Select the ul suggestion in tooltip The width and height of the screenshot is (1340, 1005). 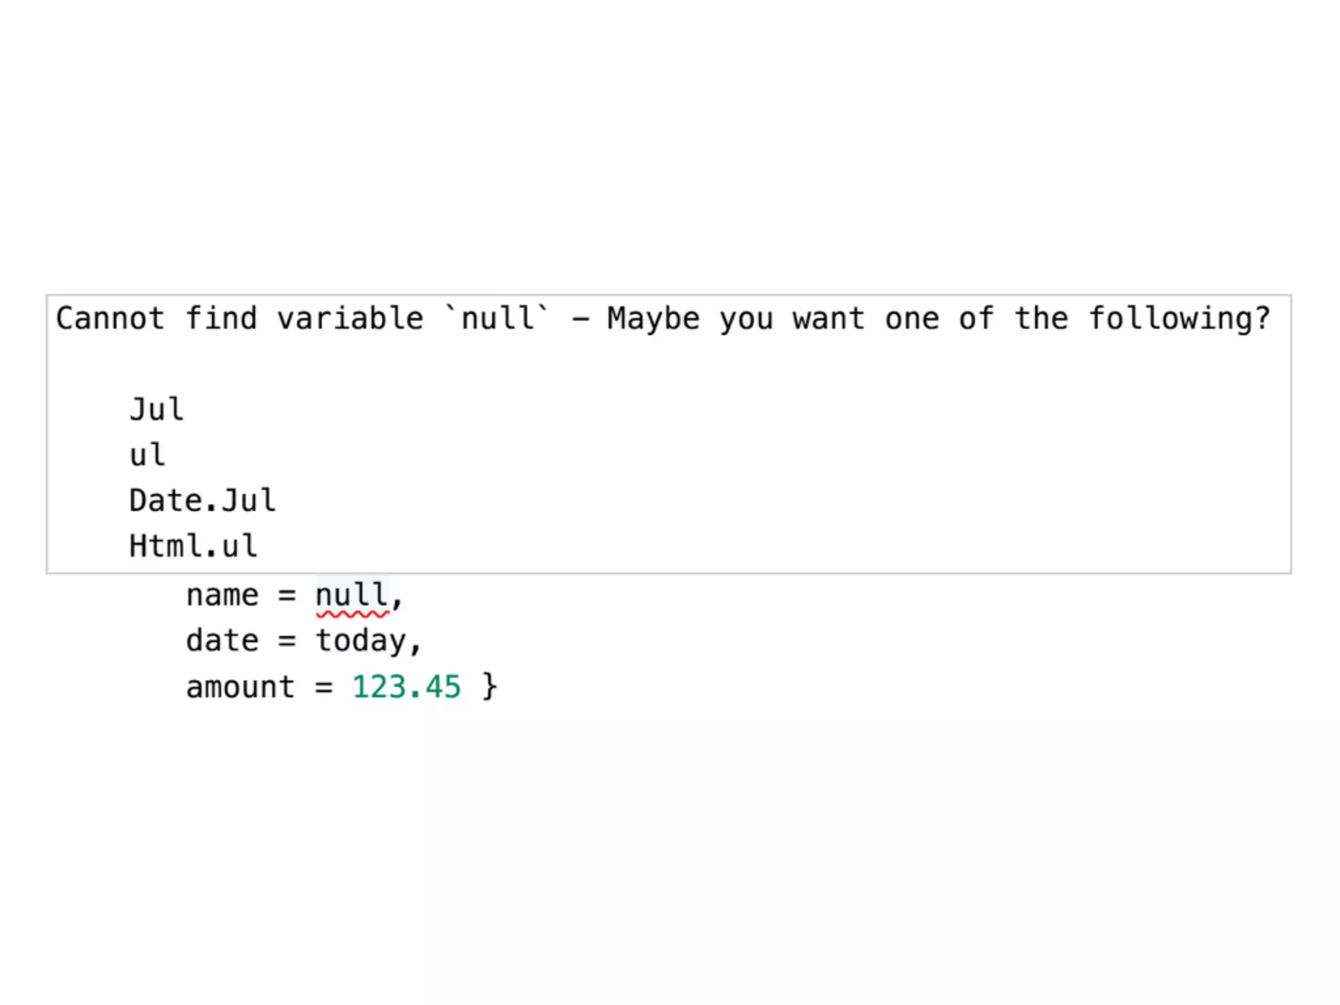click(x=147, y=455)
